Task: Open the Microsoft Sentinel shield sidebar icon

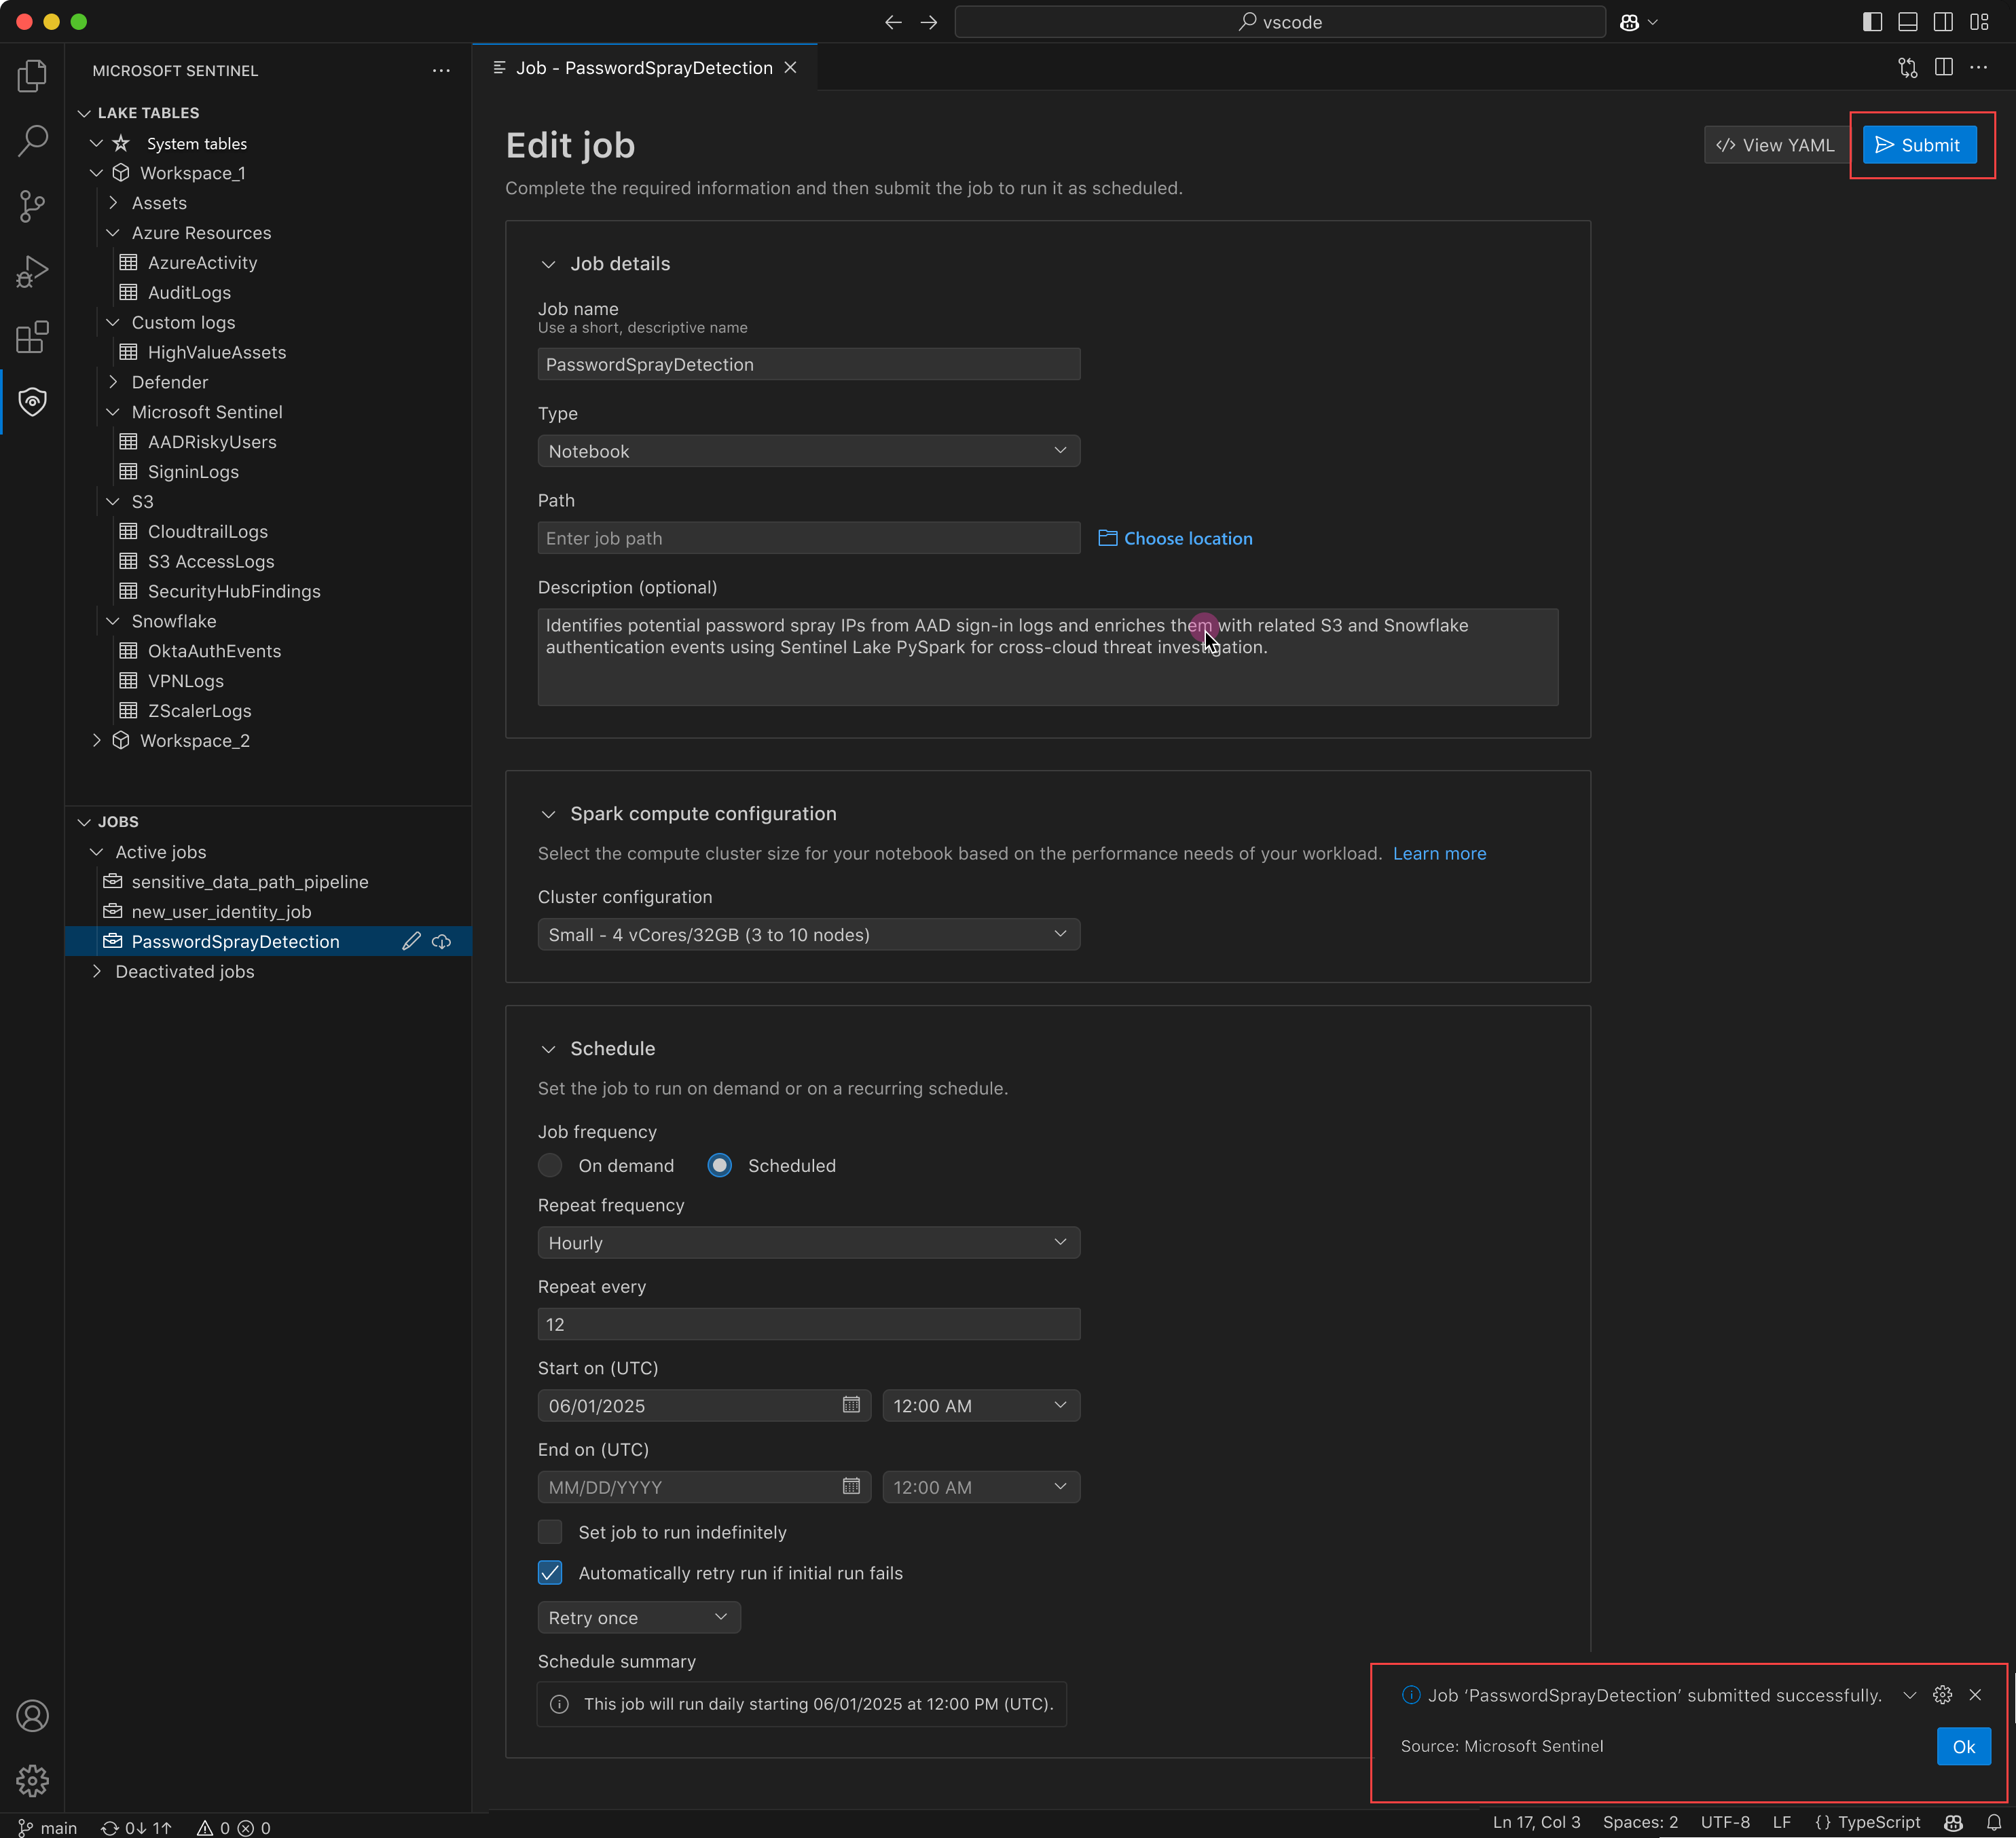Action: pyautogui.click(x=32, y=402)
